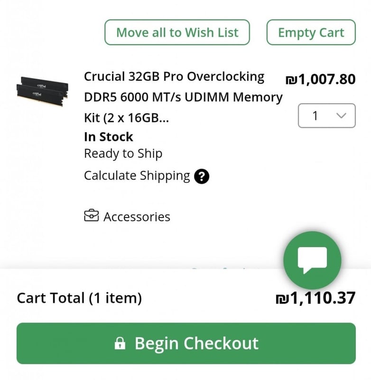Screen dimensions: 371x380
Task: Click the In Stock status text
Action: tap(109, 137)
